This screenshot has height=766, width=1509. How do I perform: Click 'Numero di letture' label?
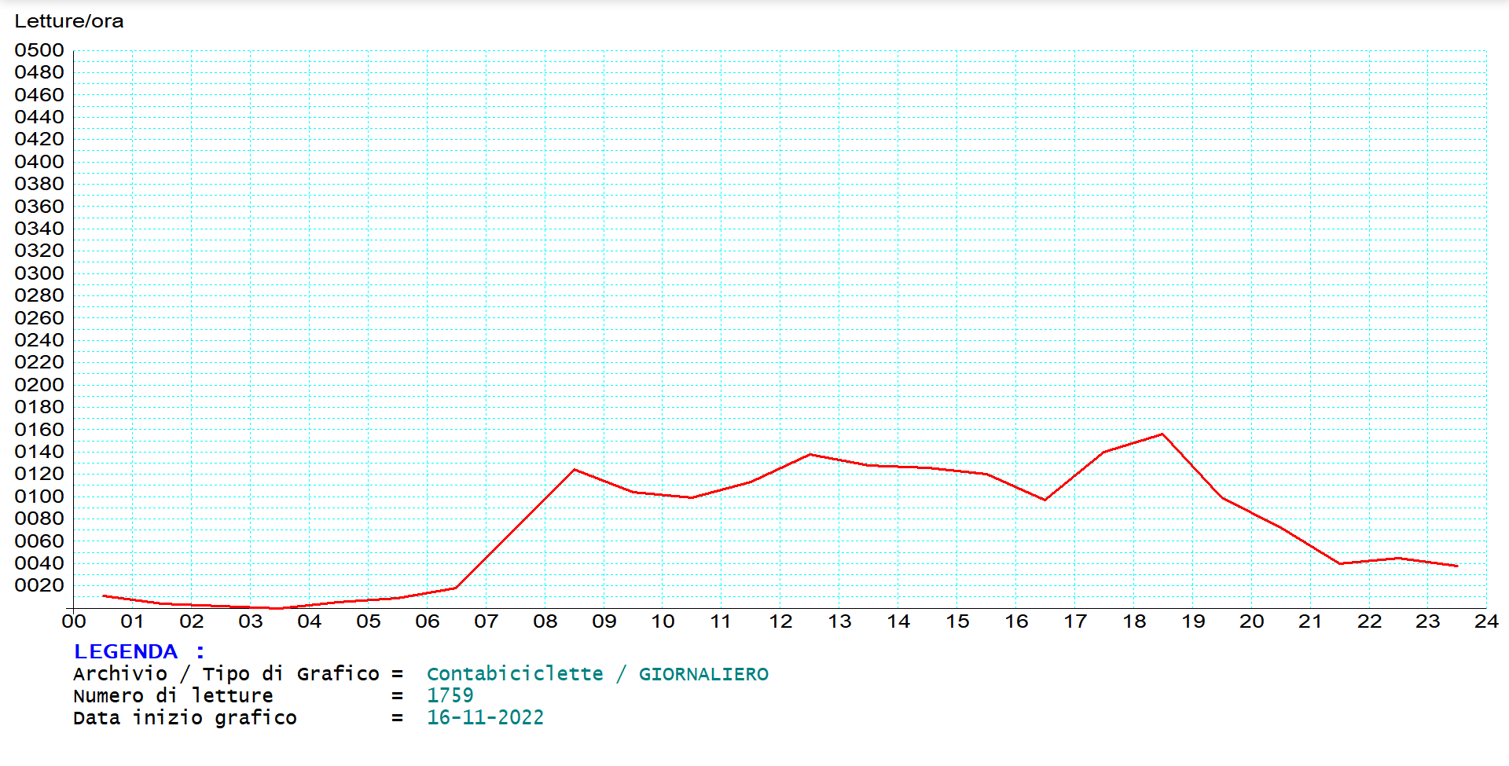(173, 696)
